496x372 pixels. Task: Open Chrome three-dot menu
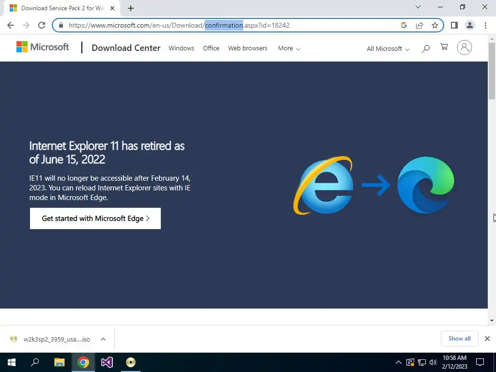(x=485, y=25)
